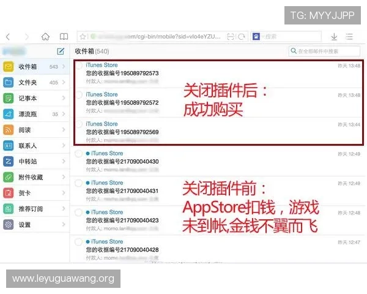
Task: Select the mail with receipt 217090040423
Action: pyautogui.click(x=78, y=213)
